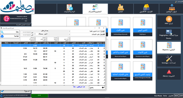Expand the القسم section dropdown
This screenshot has height=98, width=183.
click(x=69, y=34)
